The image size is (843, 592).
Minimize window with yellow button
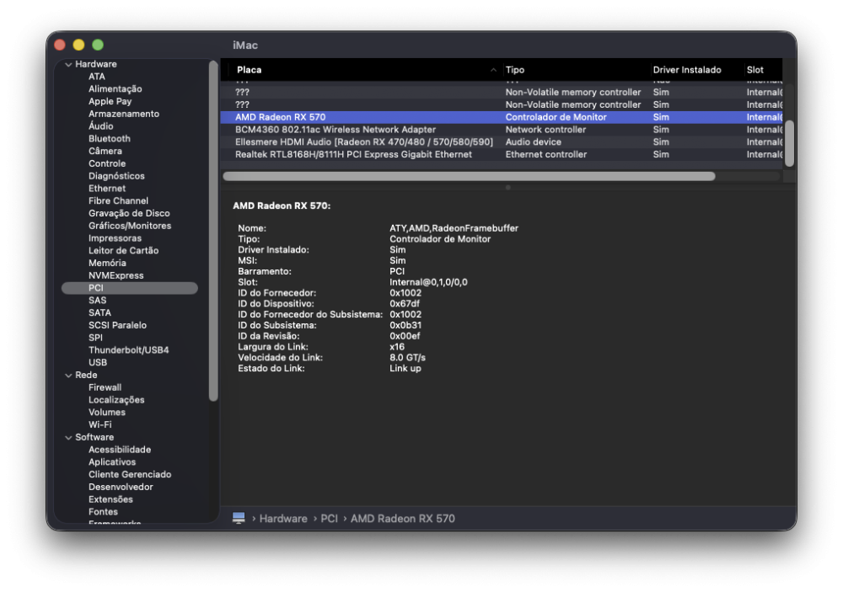79,45
